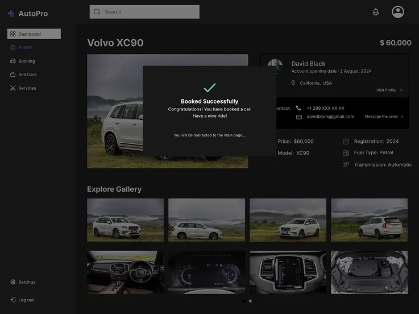This screenshot has width=419, height=314.
Task: Open the steering wheel interior thumbnail
Action: (125, 272)
